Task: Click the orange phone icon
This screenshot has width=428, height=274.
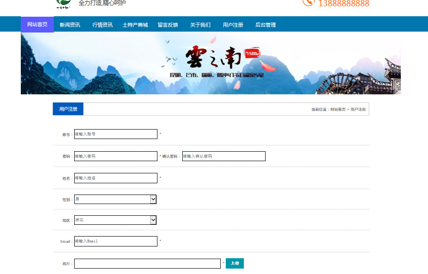Action: pyautogui.click(x=308, y=2)
